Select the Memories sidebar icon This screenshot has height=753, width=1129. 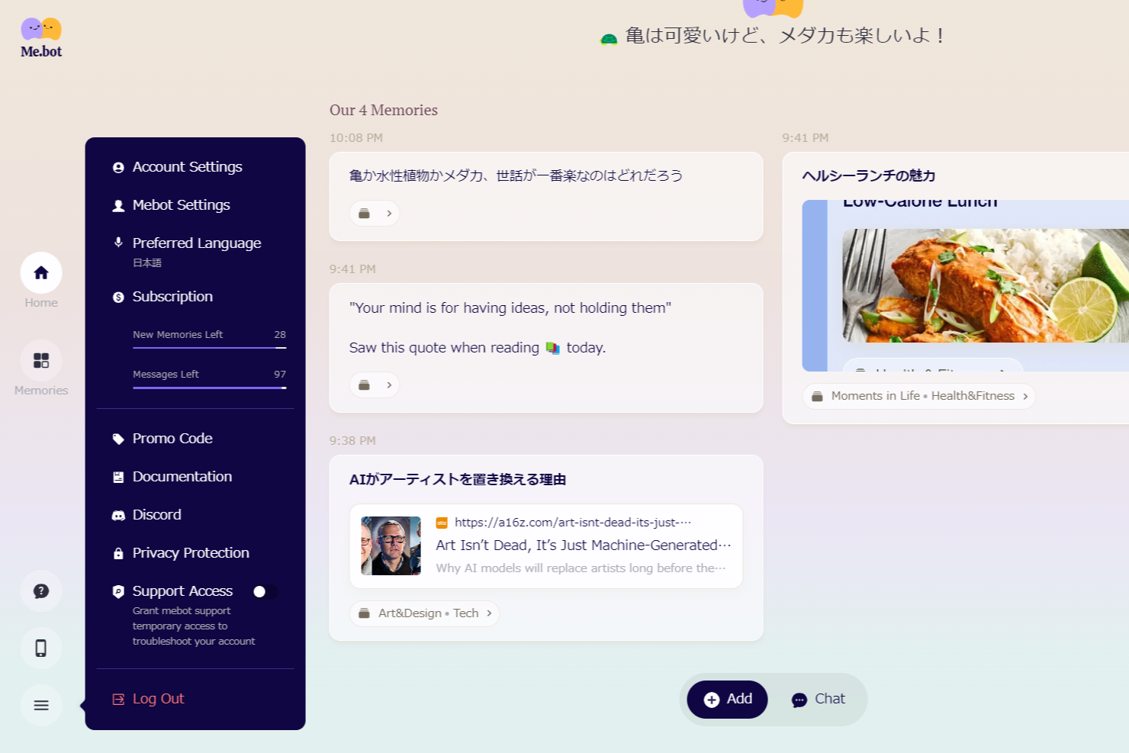coord(40,360)
